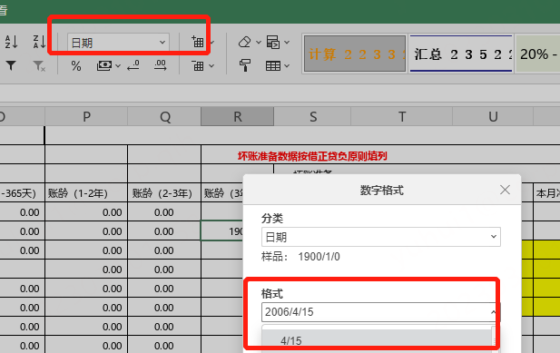Image resolution: width=560 pixels, height=353 pixels.
Task: Select column Q header
Action: [x=164, y=116]
